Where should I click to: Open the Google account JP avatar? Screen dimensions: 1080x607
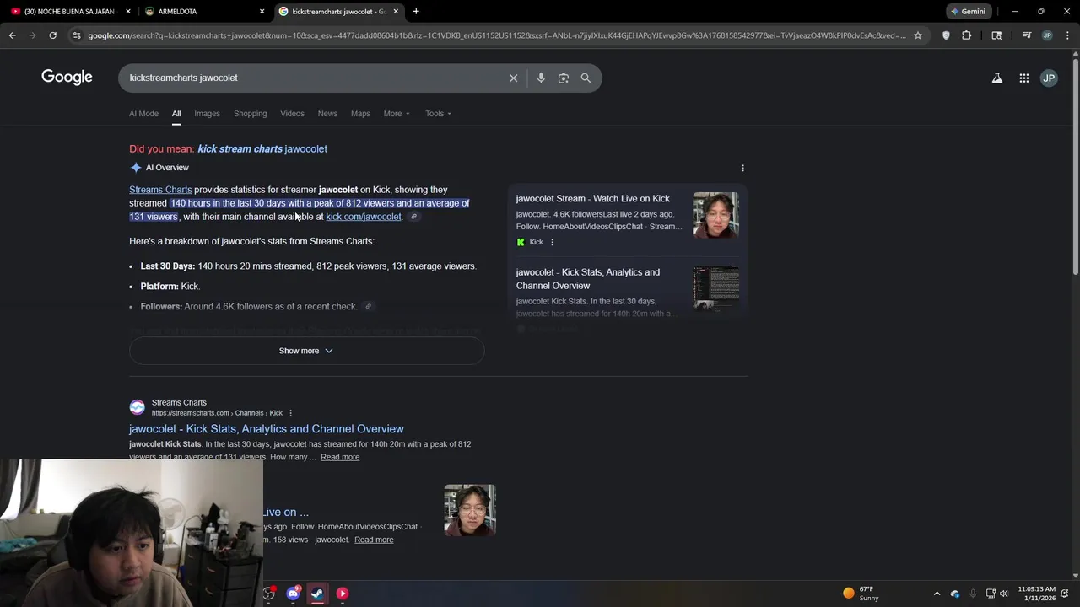point(1049,78)
